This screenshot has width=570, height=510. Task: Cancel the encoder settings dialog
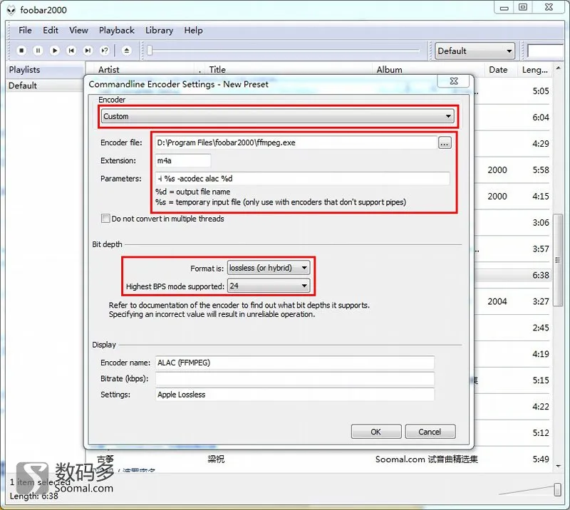tap(430, 432)
